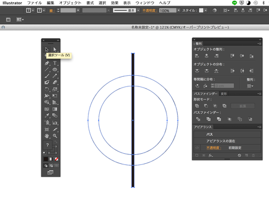Click Minus Back pathfinder icon
This screenshot has height=216, width=269.
click(250, 119)
